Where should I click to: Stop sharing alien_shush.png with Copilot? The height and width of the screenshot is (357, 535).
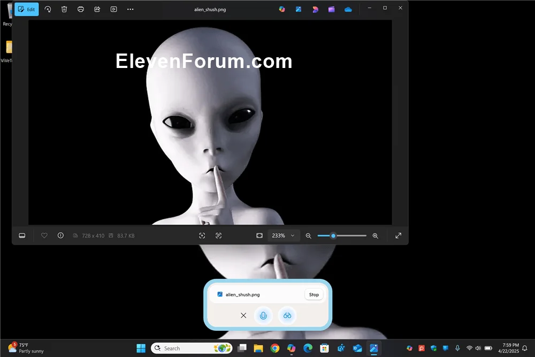(314, 294)
